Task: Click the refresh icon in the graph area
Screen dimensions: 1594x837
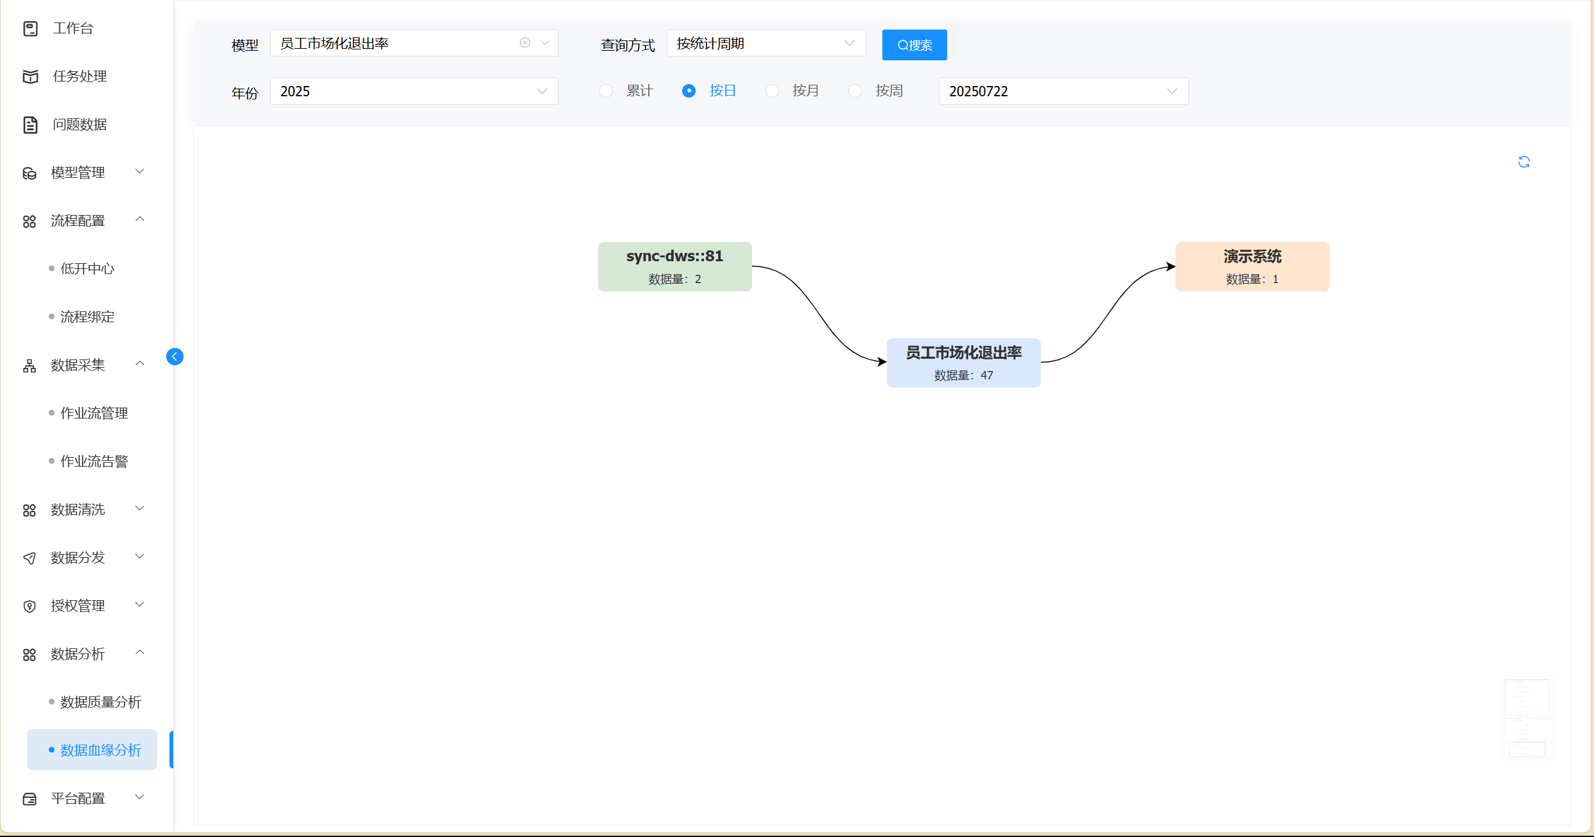Action: pyautogui.click(x=1524, y=162)
